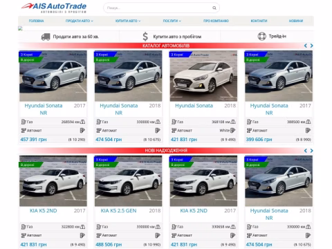Click the mileage icon next to 322800 км
The height and width of the screenshot is (249, 332).
(83, 227)
